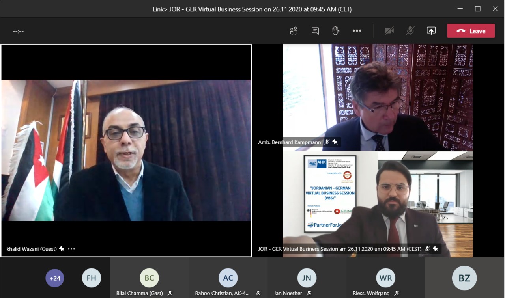Click muted mic icon beside Bernhard Kampmann

coord(327,142)
